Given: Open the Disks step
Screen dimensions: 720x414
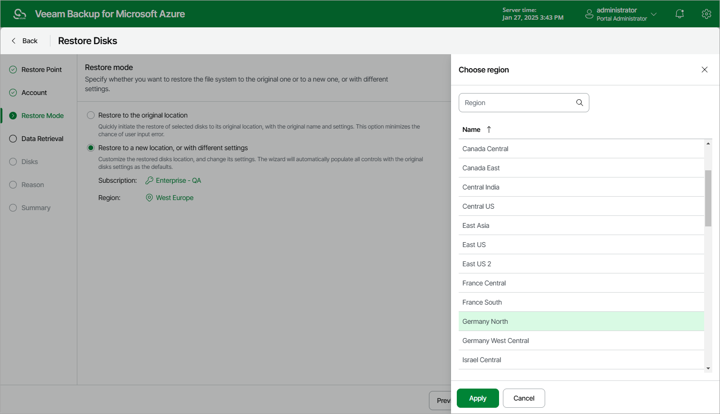Looking at the screenshot, I should click(30, 162).
